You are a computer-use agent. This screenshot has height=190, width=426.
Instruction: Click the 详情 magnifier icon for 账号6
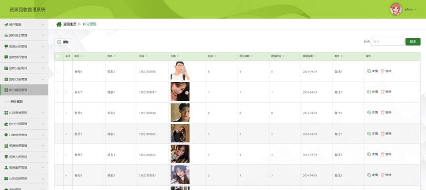[x=369, y=112]
